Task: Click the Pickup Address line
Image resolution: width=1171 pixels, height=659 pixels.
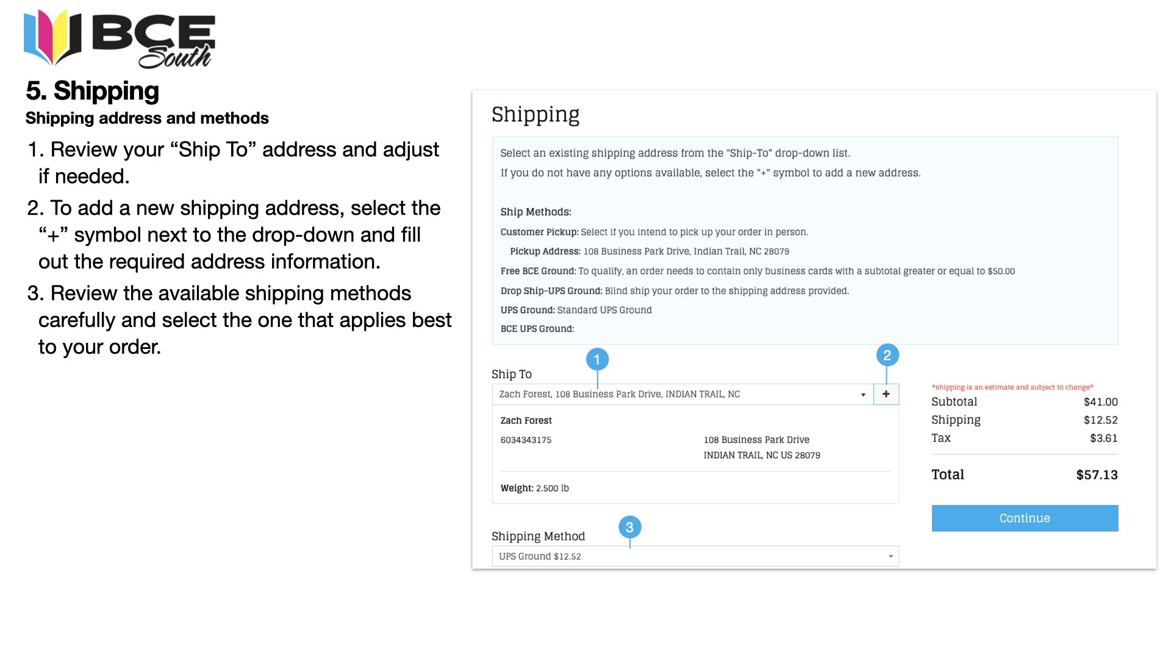Action: point(649,251)
